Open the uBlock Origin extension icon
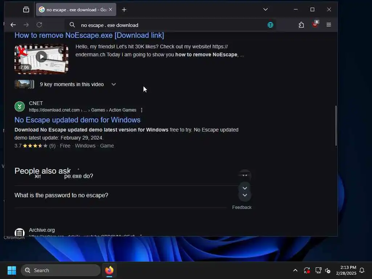The image size is (372, 279). [x=315, y=24]
